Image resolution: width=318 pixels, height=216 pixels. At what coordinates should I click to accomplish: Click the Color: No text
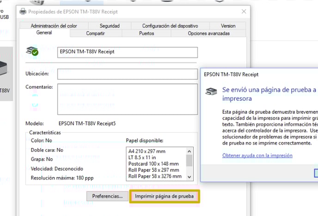[42, 141]
